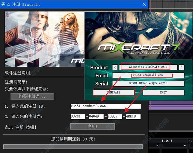
Task: Click first serial segment 00VN4 field
Action: click(78, 116)
